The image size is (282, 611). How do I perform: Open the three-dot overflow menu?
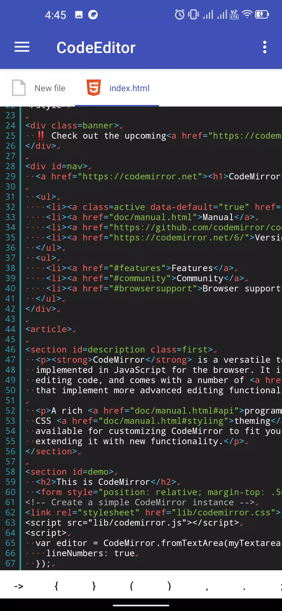pos(265,47)
